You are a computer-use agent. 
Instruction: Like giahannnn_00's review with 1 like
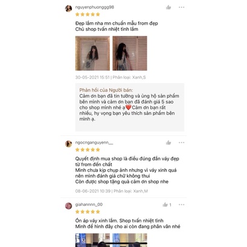(x=165, y=205)
